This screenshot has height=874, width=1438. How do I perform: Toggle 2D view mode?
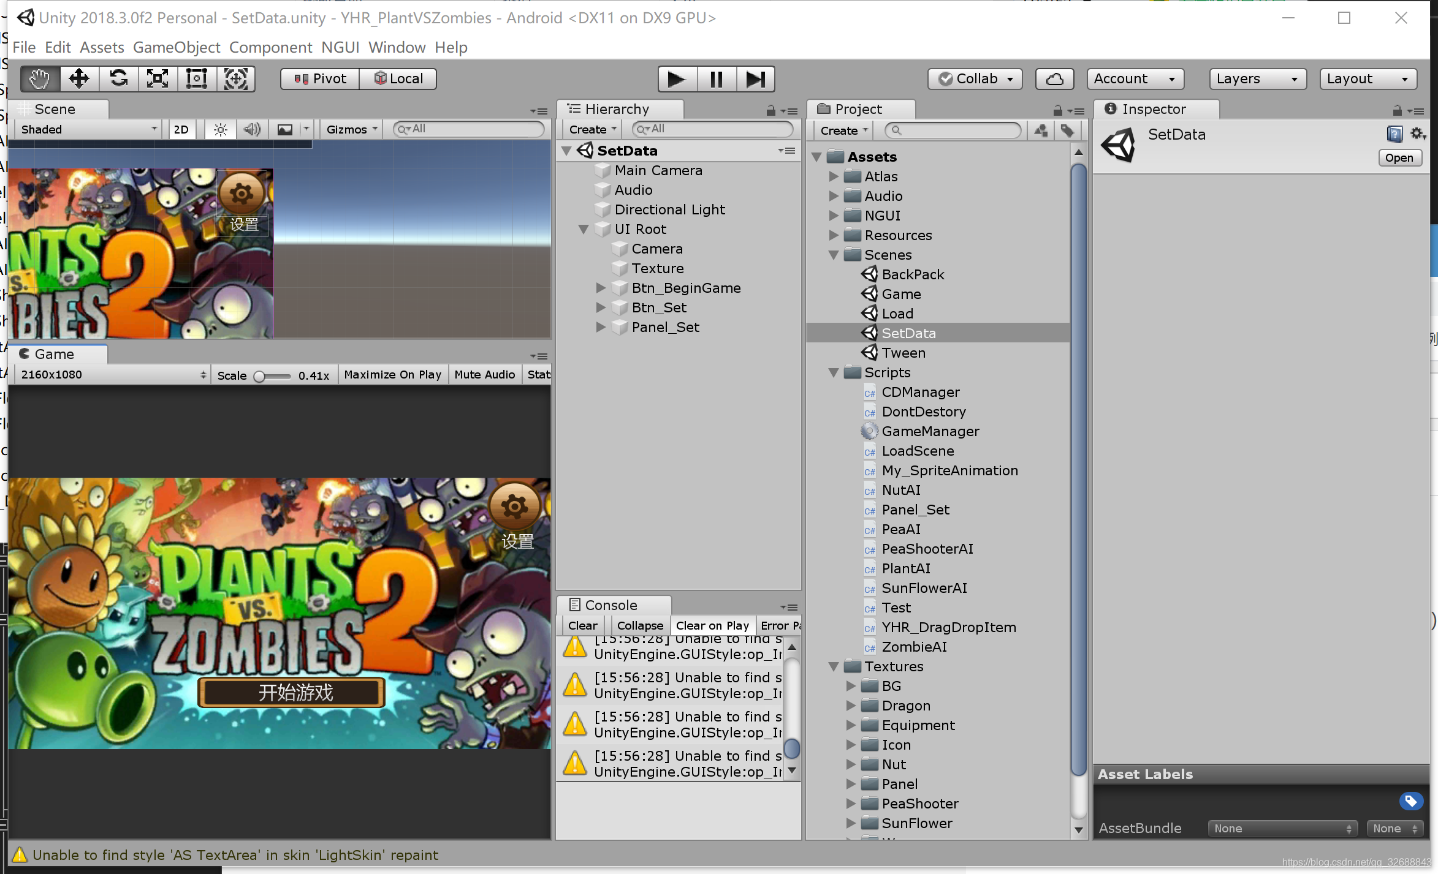[x=181, y=129]
